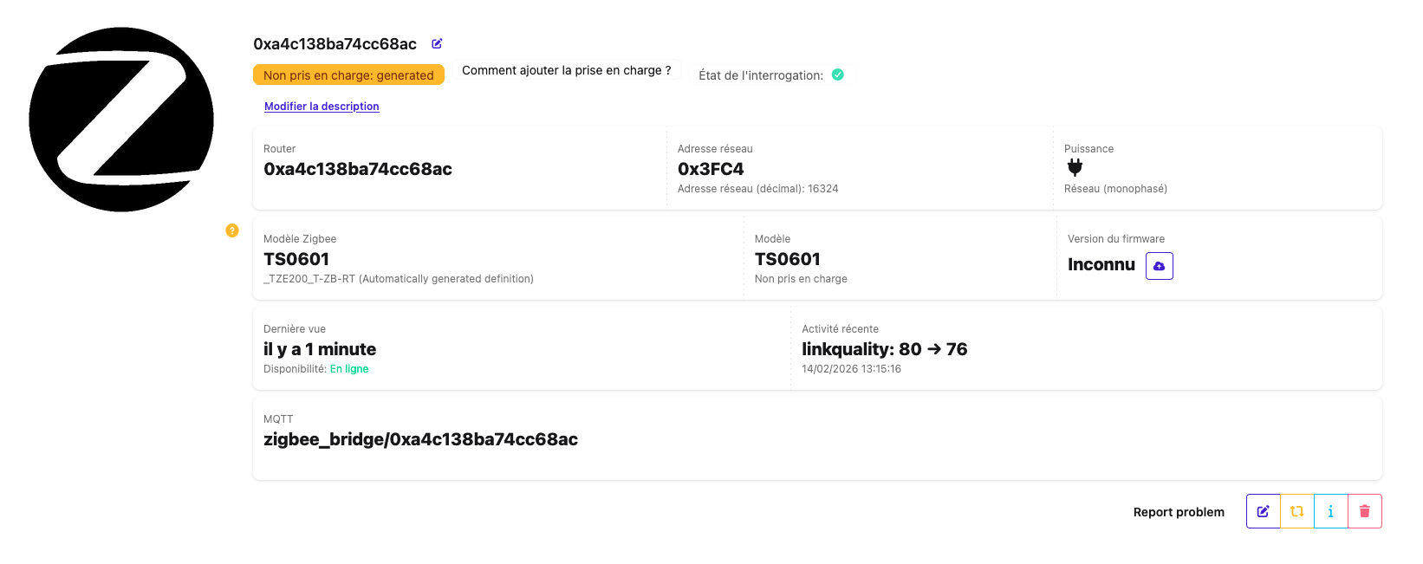Image resolution: width=1423 pixels, height=564 pixels.
Task: Click the firmware update cloud icon button
Action: 1159,266
